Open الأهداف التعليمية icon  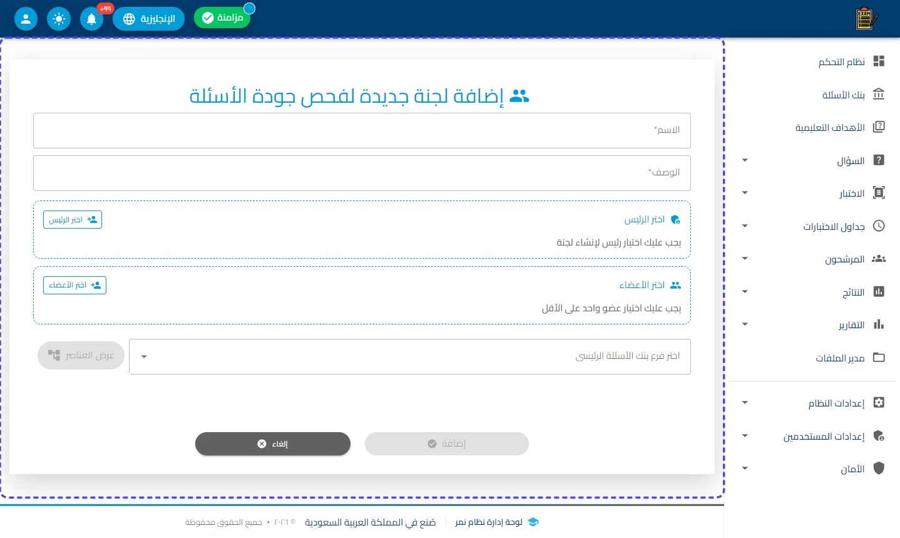click(879, 127)
